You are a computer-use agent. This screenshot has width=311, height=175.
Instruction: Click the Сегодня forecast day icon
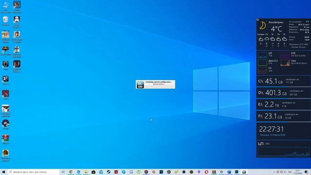pos(261,39)
